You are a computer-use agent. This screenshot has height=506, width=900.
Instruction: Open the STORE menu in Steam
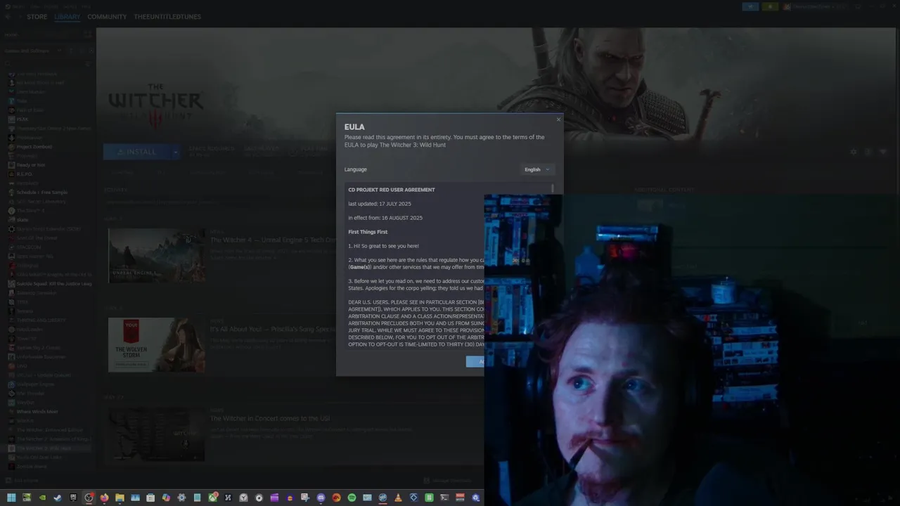tap(37, 17)
